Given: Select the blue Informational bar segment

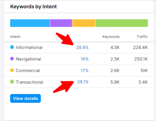Looking at the screenshot, I should pos(30,23).
